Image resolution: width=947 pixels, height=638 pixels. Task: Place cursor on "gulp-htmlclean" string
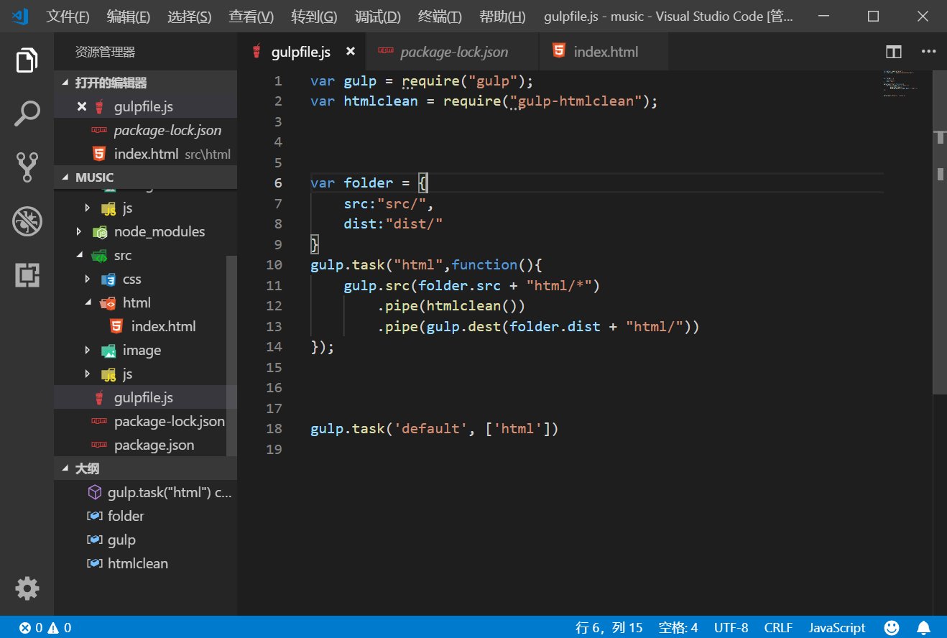[x=576, y=101]
